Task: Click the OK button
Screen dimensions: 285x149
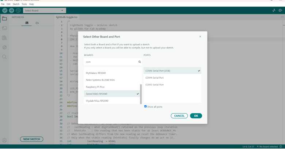Action: 196,115
